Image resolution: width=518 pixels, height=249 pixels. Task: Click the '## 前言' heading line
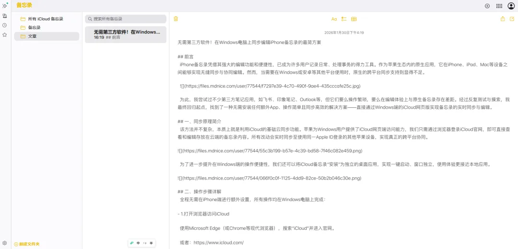185,57
